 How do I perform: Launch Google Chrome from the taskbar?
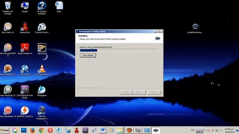point(41,130)
